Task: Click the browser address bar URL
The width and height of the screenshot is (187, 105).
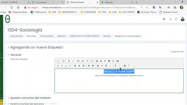Action: pos(89,7)
